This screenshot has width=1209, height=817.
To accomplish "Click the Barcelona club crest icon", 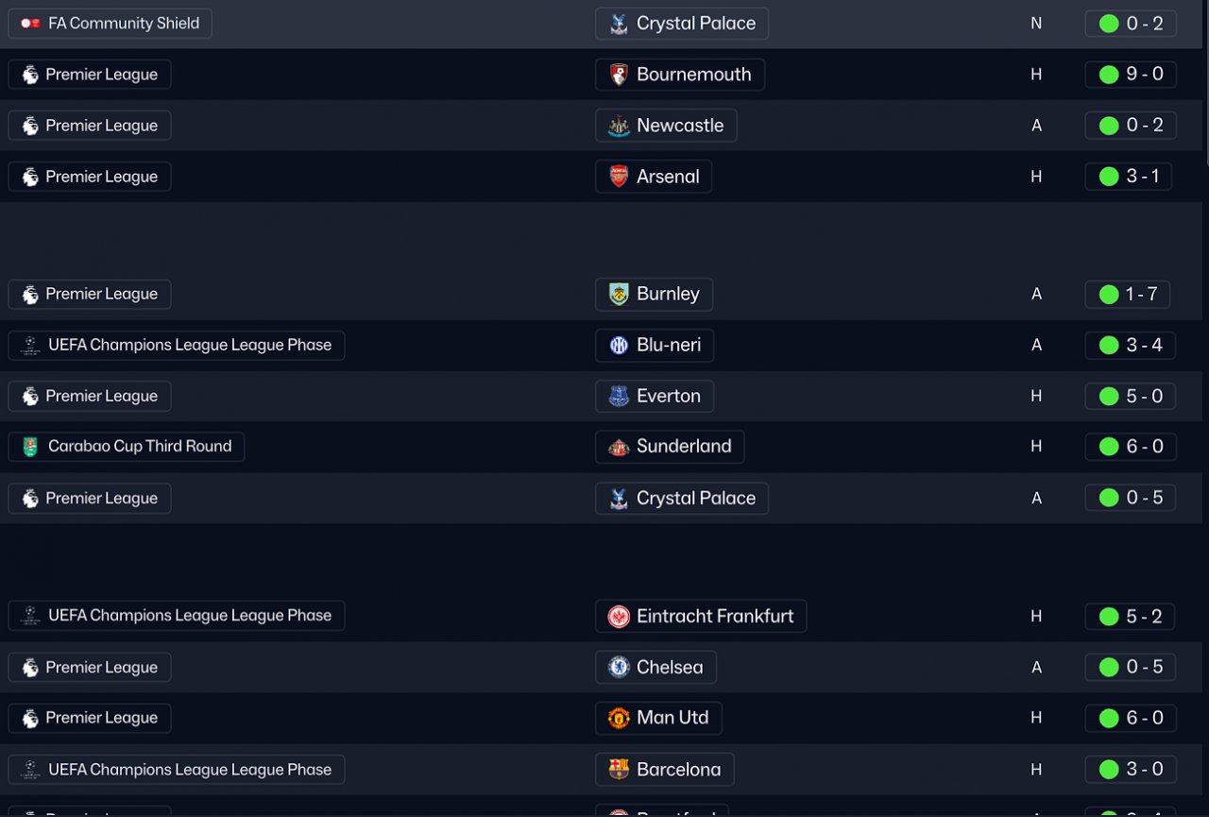I will click(619, 770).
